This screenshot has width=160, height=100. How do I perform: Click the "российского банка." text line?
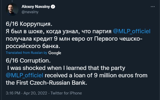33,46
